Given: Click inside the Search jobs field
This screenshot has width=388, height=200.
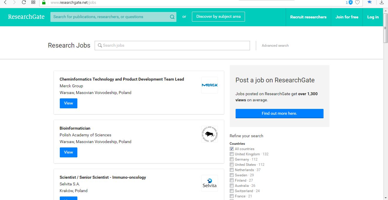Looking at the screenshot, I should click(172, 45).
